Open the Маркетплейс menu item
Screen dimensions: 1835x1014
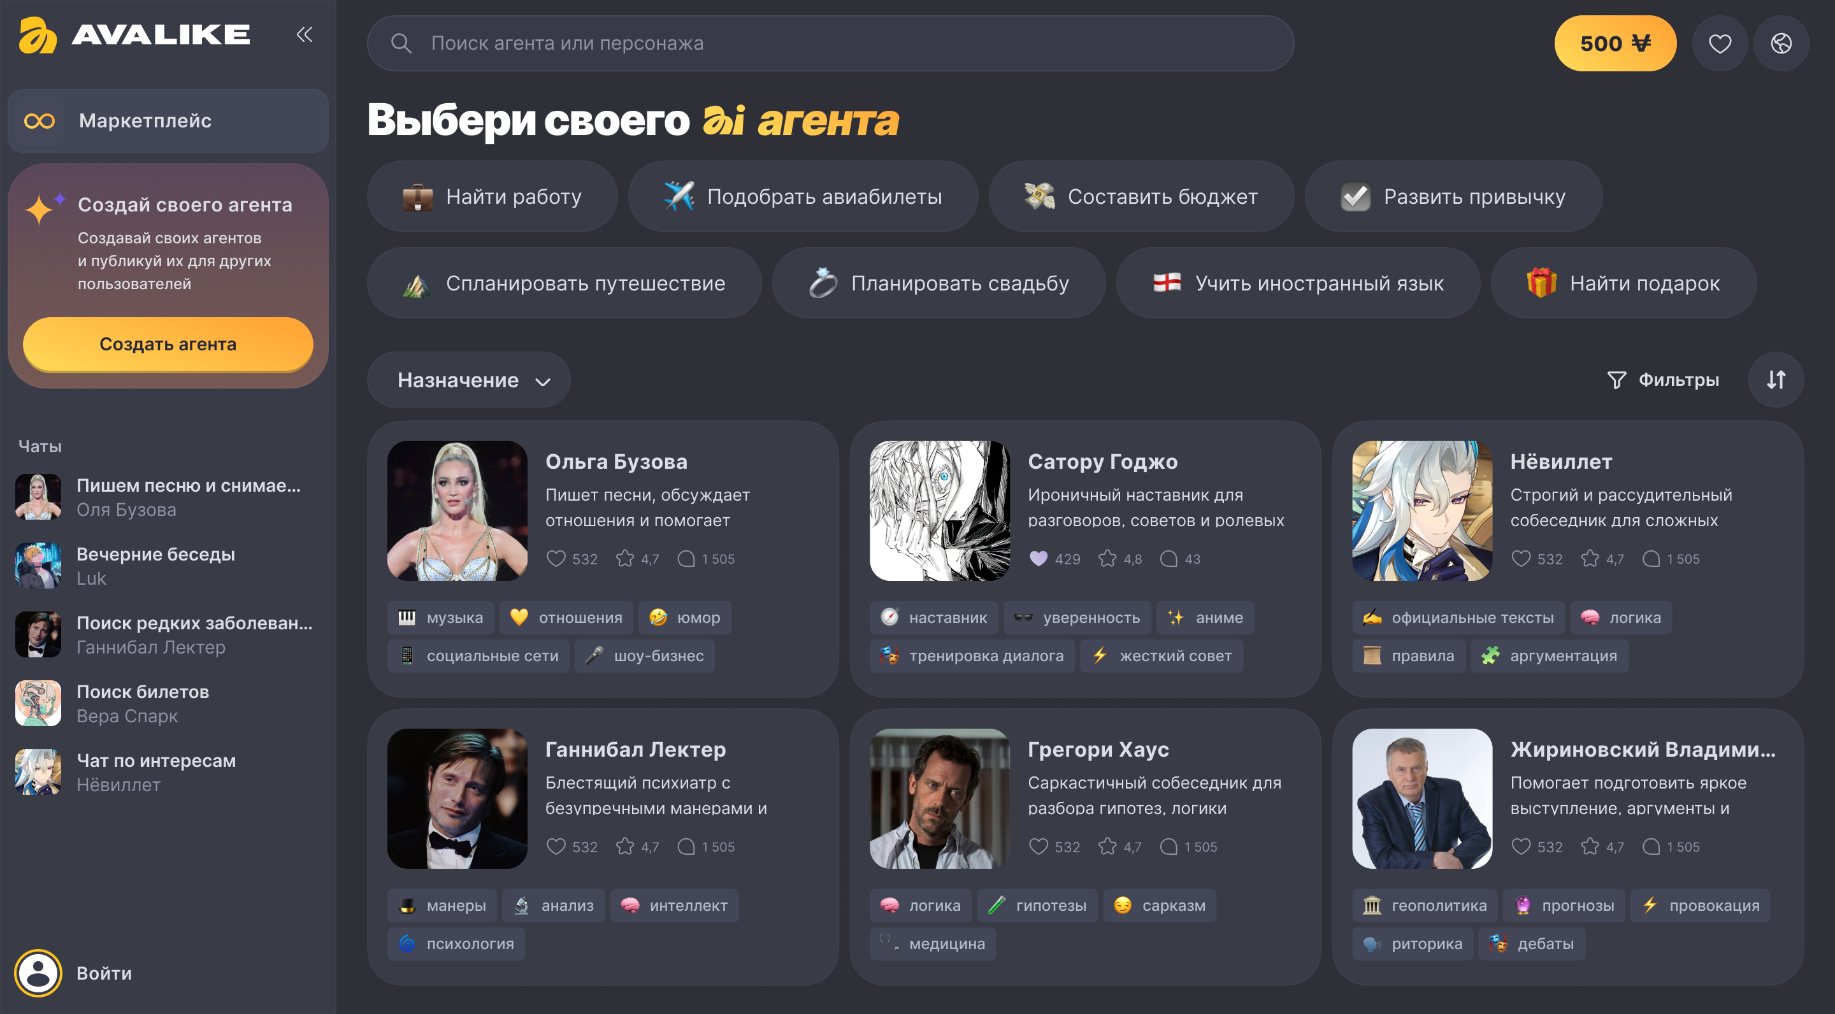[x=168, y=121]
